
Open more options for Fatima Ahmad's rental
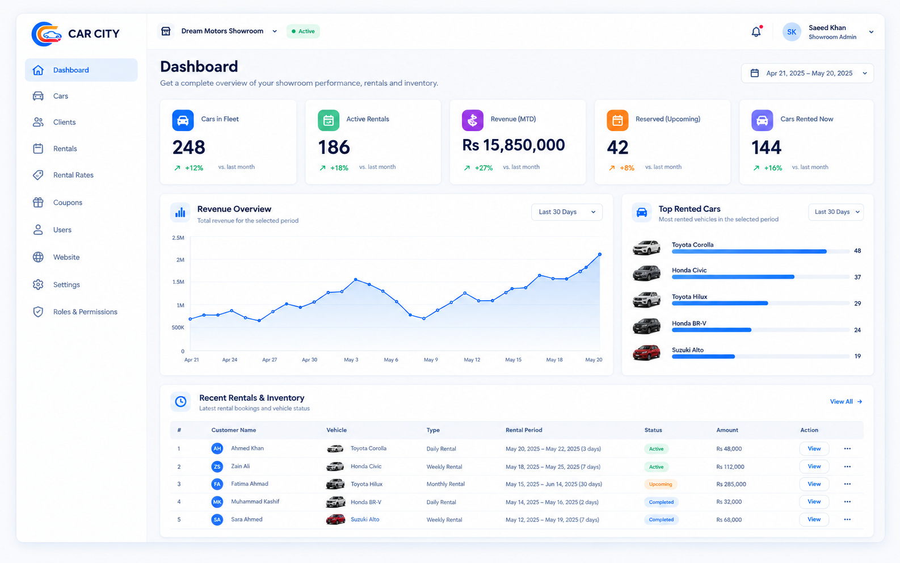point(847,484)
